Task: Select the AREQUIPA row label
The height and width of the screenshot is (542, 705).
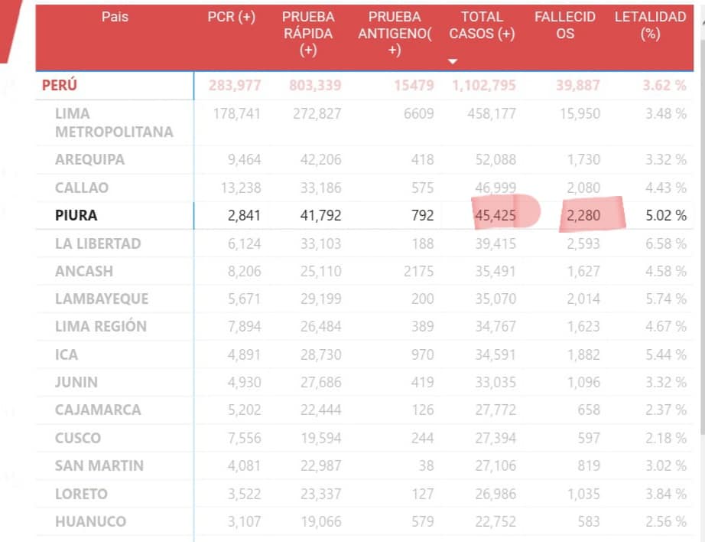Action: pos(89,160)
